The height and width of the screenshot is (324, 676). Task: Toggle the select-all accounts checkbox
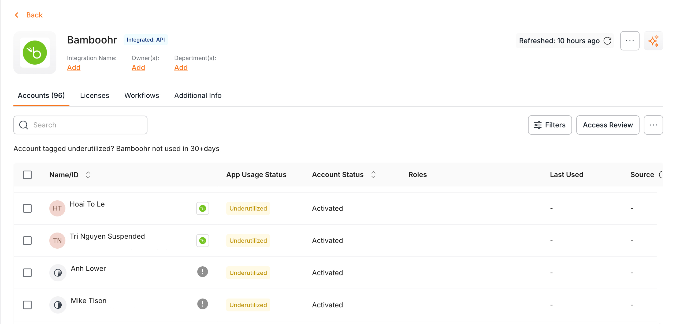pos(27,175)
